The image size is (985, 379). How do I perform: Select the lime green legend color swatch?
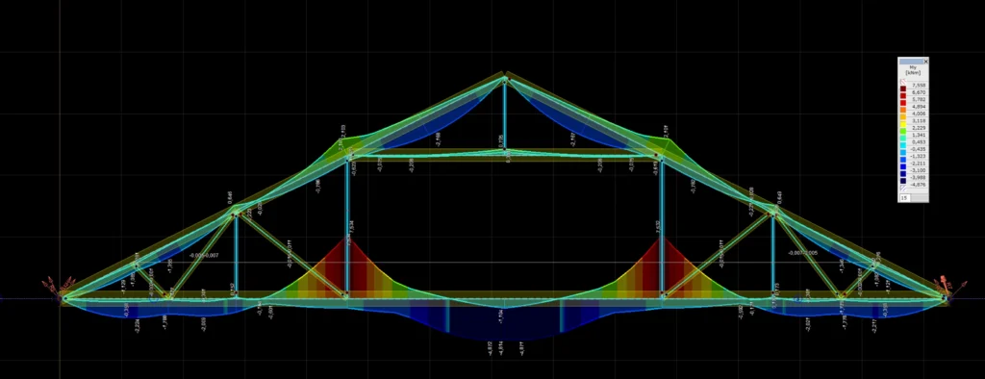902,132
